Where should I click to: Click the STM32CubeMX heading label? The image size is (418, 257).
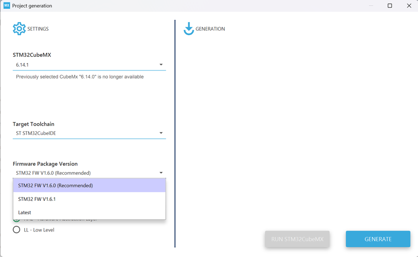[32, 55]
